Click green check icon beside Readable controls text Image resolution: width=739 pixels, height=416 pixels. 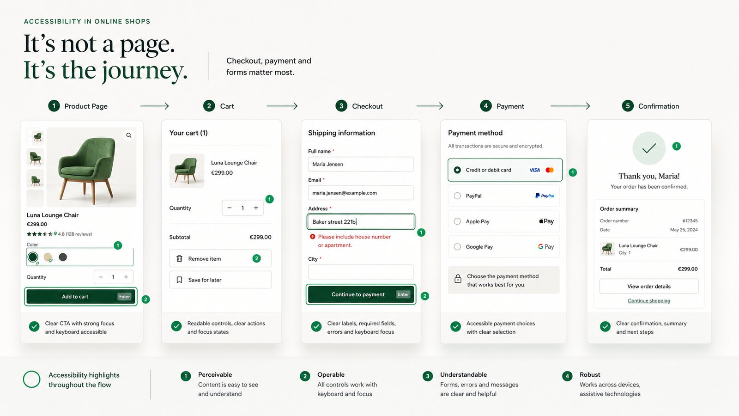coord(176,326)
